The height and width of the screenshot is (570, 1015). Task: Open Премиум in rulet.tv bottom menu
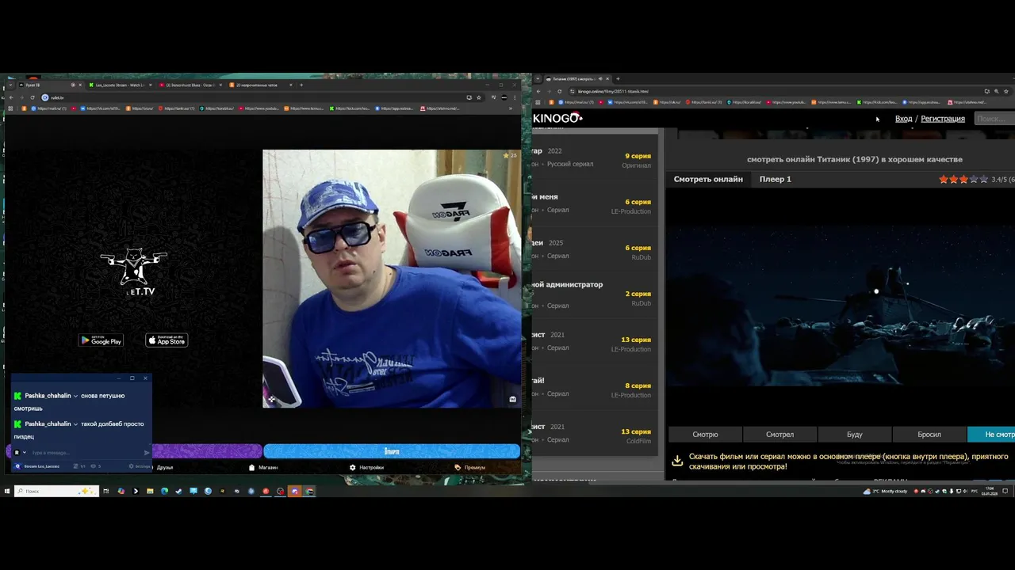(x=470, y=467)
